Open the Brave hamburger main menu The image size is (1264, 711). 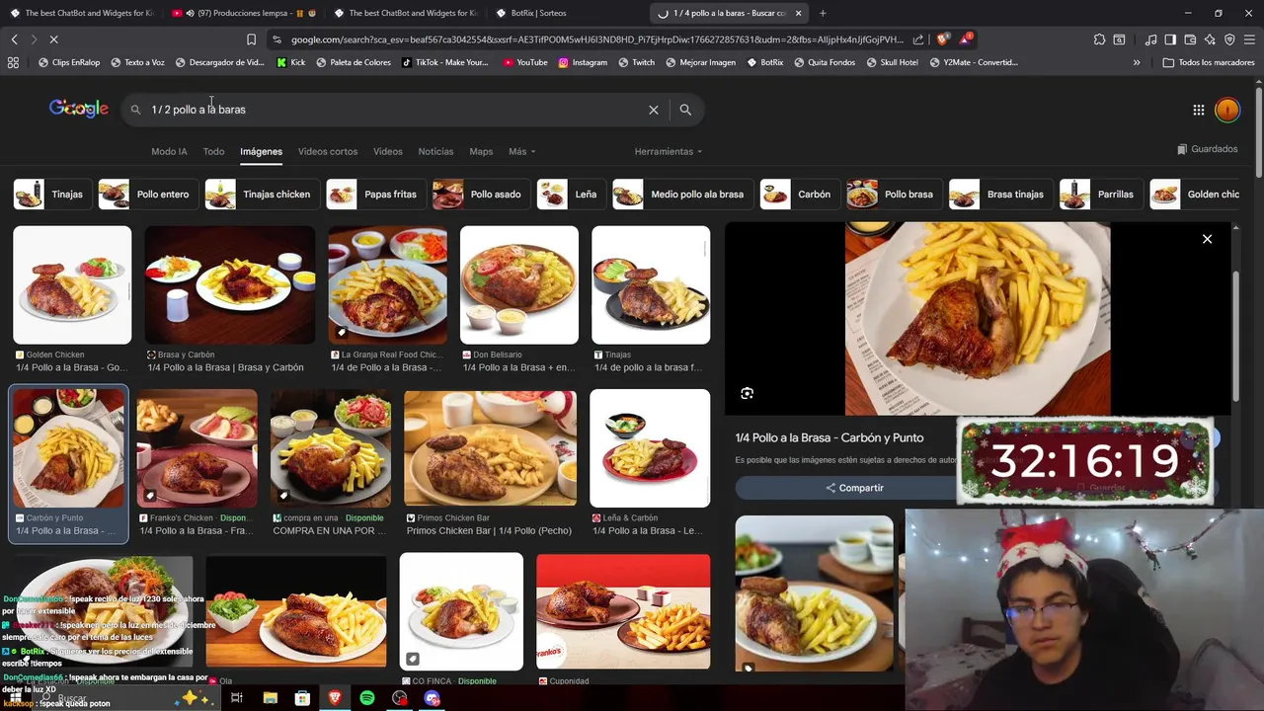(x=1249, y=39)
